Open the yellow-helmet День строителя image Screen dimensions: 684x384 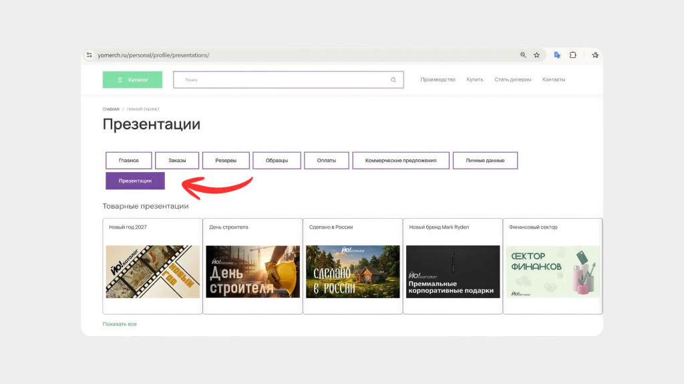(253, 272)
